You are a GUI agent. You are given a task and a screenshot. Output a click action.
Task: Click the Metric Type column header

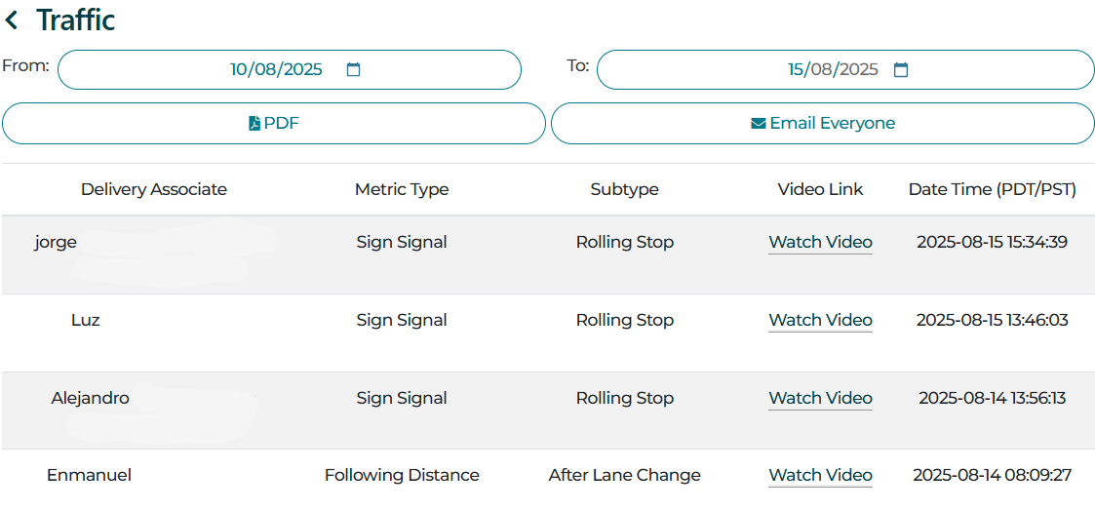pyautogui.click(x=402, y=189)
